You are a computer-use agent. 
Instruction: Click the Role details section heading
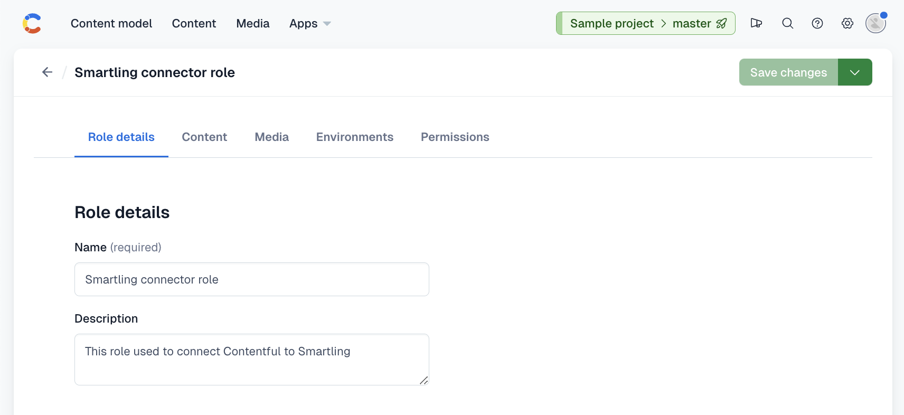(x=122, y=212)
